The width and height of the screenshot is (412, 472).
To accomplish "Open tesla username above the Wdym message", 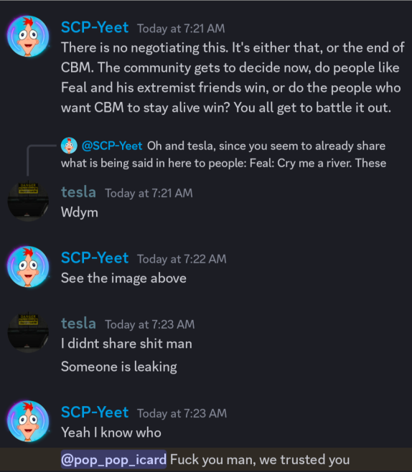I will point(79,192).
